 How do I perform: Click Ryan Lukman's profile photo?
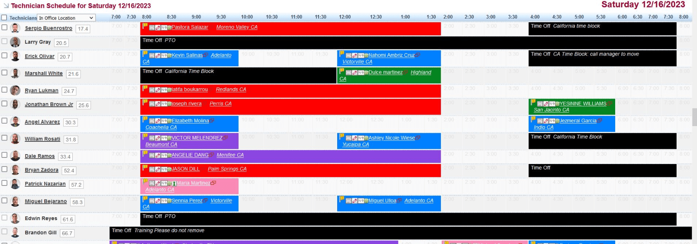[x=15, y=91]
